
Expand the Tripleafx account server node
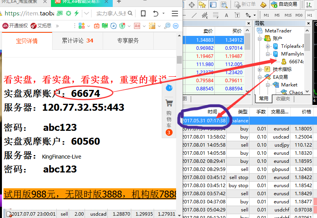point(268,46)
